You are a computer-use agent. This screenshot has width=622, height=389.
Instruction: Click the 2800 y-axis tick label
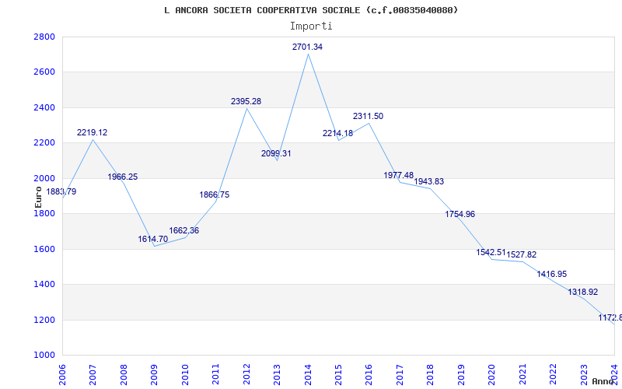[x=44, y=37]
